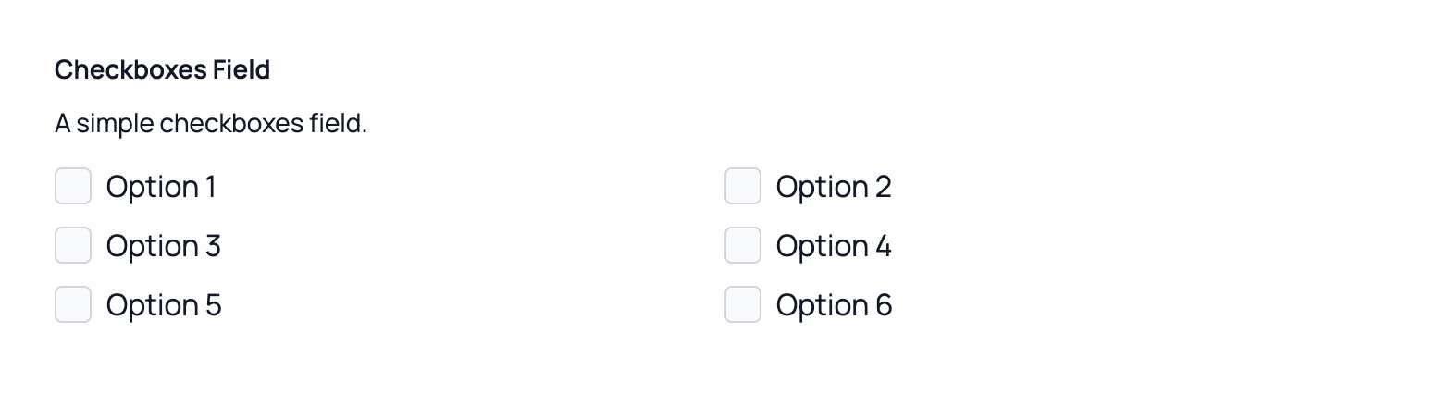Click the 'Checkboxes Field' heading
Screen dimensions: 1436x407
(x=162, y=69)
